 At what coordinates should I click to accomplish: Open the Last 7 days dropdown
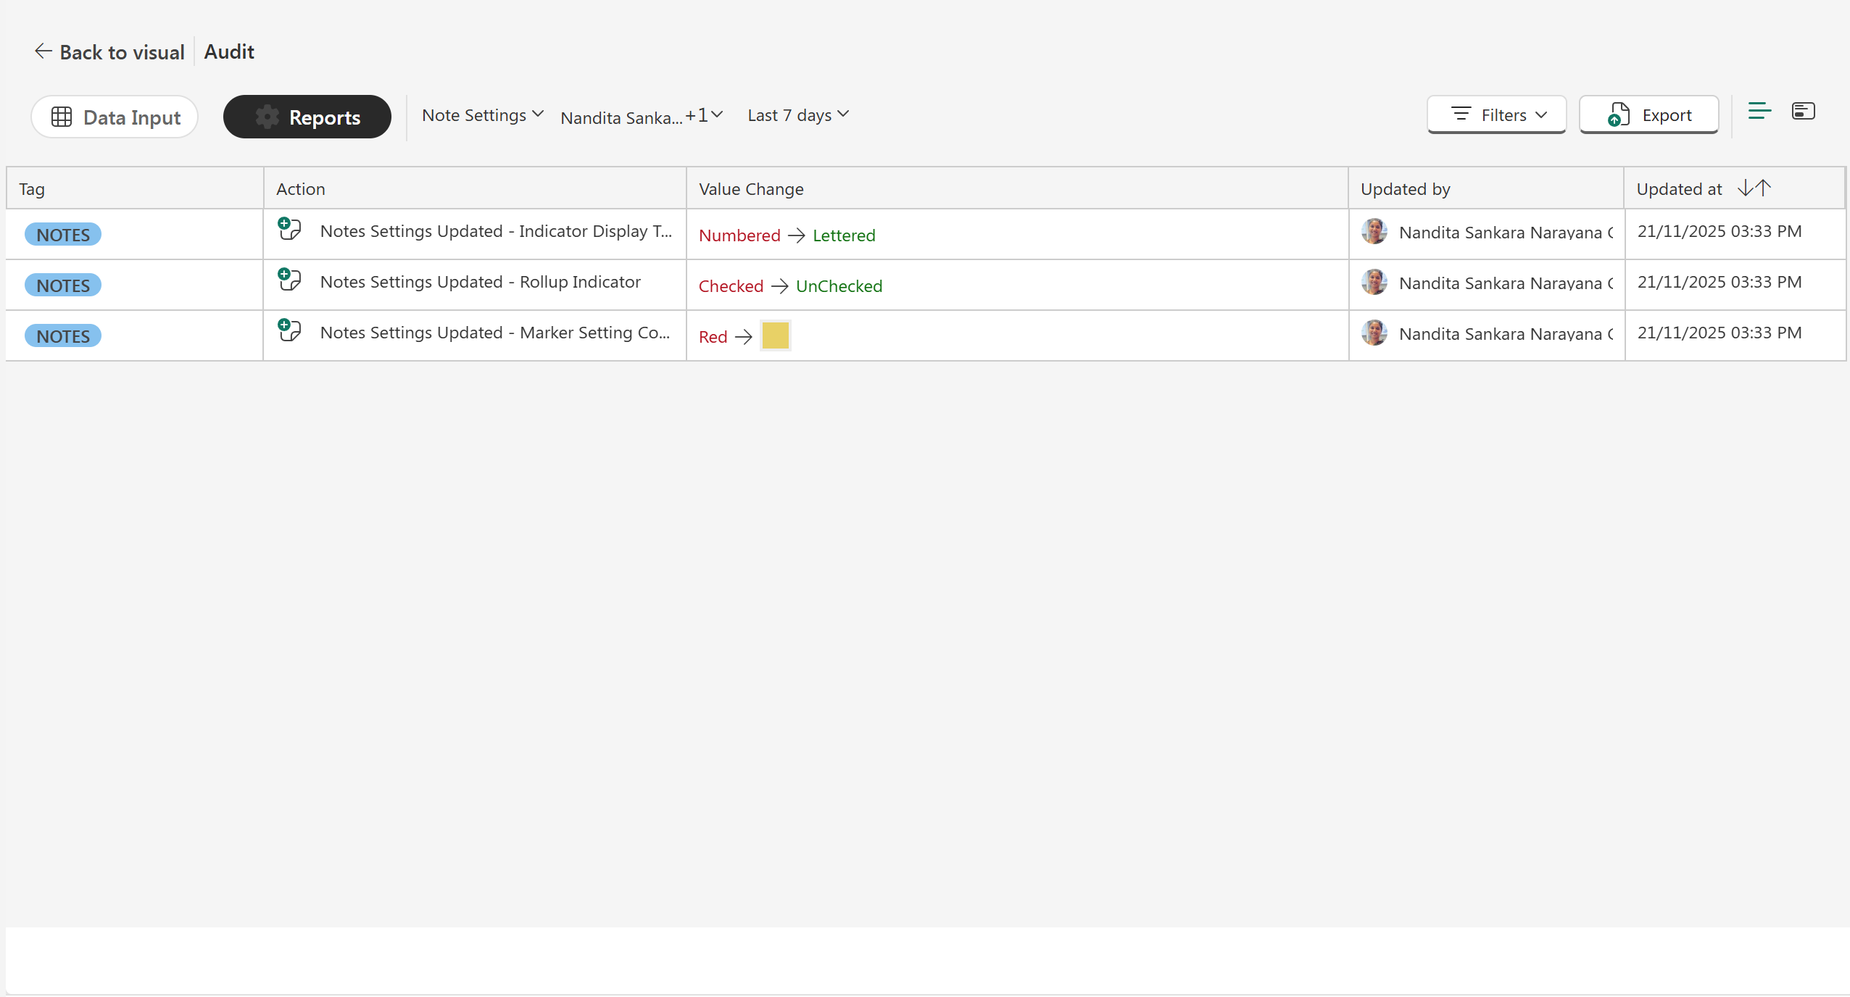[798, 115]
